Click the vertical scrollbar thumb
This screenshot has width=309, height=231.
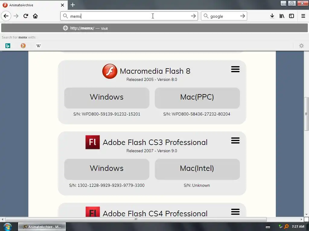306,114
